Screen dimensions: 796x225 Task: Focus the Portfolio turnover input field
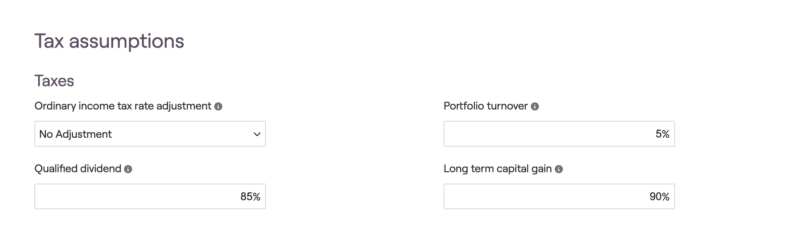[x=559, y=134]
